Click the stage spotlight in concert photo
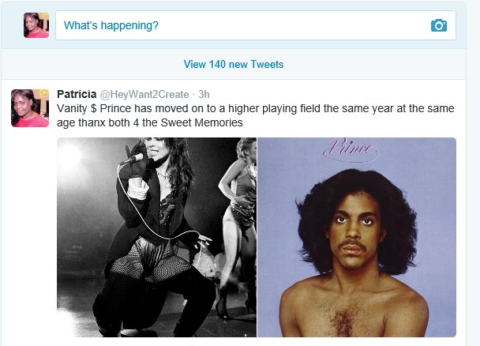480x346 pixels. (69, 156)
